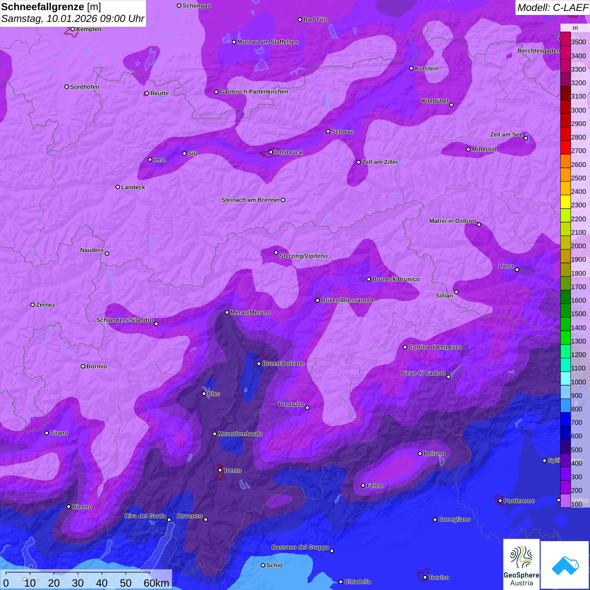Click the Reutte city marker dot
Screen dimensions: 590x590
[147, 94]
